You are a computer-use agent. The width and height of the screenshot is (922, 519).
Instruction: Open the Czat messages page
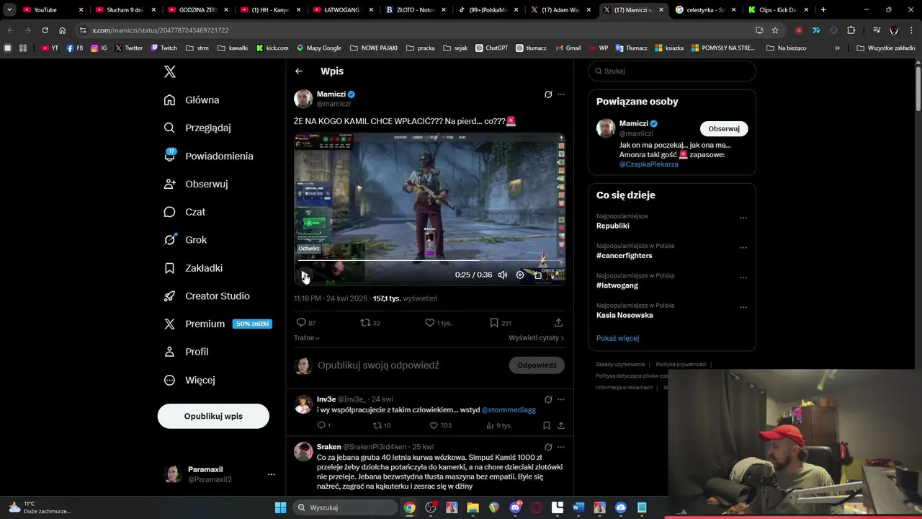[x=184, y=212]
